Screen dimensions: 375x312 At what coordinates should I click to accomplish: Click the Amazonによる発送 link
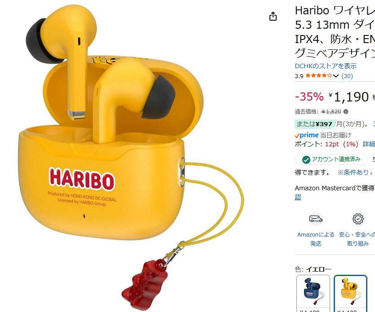316,239
